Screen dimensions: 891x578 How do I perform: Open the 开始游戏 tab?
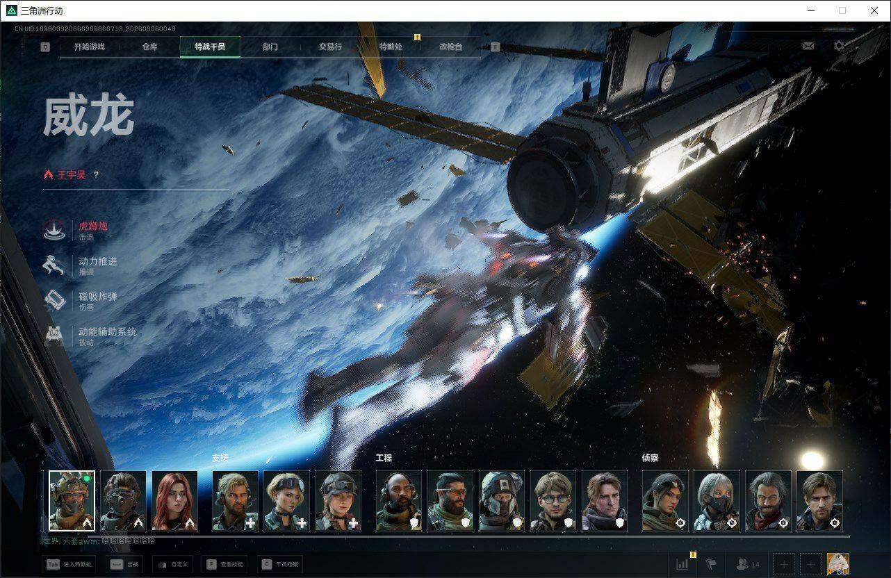point(90,47)
